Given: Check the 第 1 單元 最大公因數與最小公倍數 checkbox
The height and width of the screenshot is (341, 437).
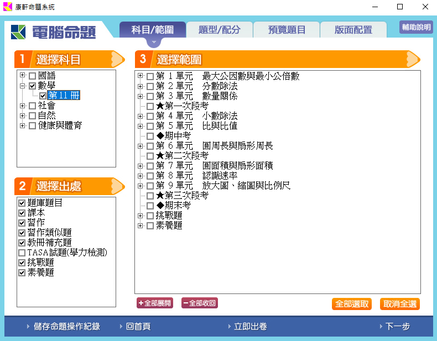Looking at the screenshot, I should coord(150,76).
